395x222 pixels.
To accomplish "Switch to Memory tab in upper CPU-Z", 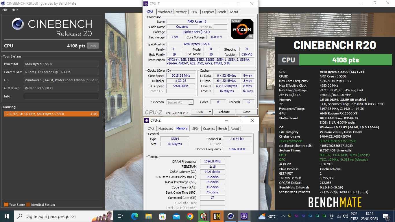I will (181, 12).
